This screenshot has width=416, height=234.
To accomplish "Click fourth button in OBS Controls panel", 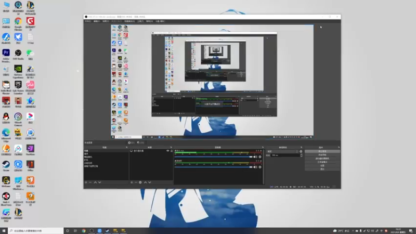I will coord(322,162).
